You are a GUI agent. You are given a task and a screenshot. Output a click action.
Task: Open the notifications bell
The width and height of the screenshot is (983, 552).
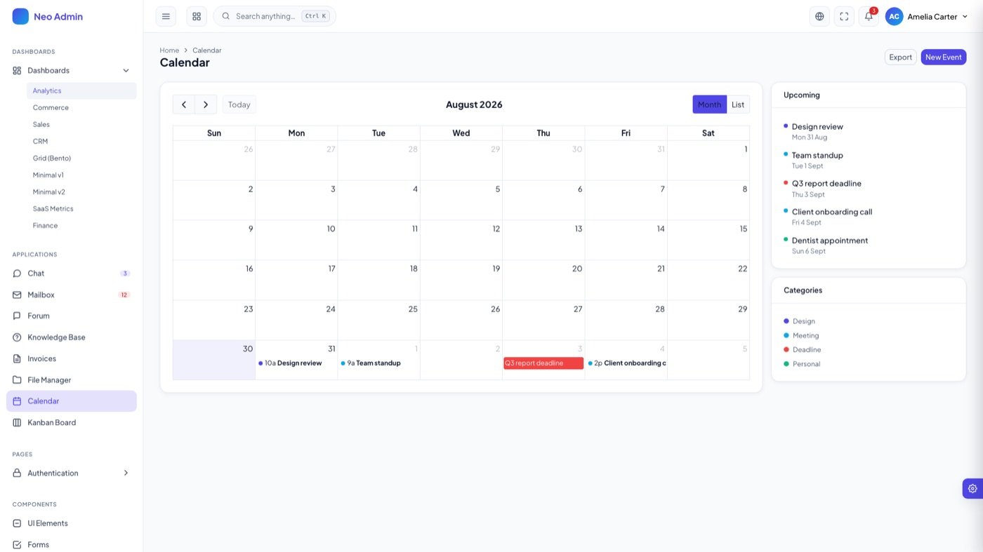pyautogui.click(x=869, y=16)
